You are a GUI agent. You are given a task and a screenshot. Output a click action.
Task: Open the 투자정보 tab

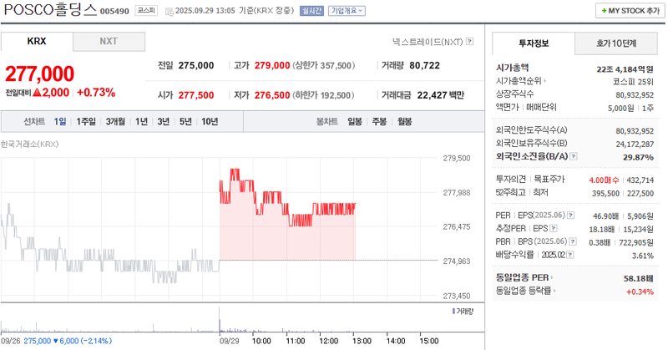point(534,43)
